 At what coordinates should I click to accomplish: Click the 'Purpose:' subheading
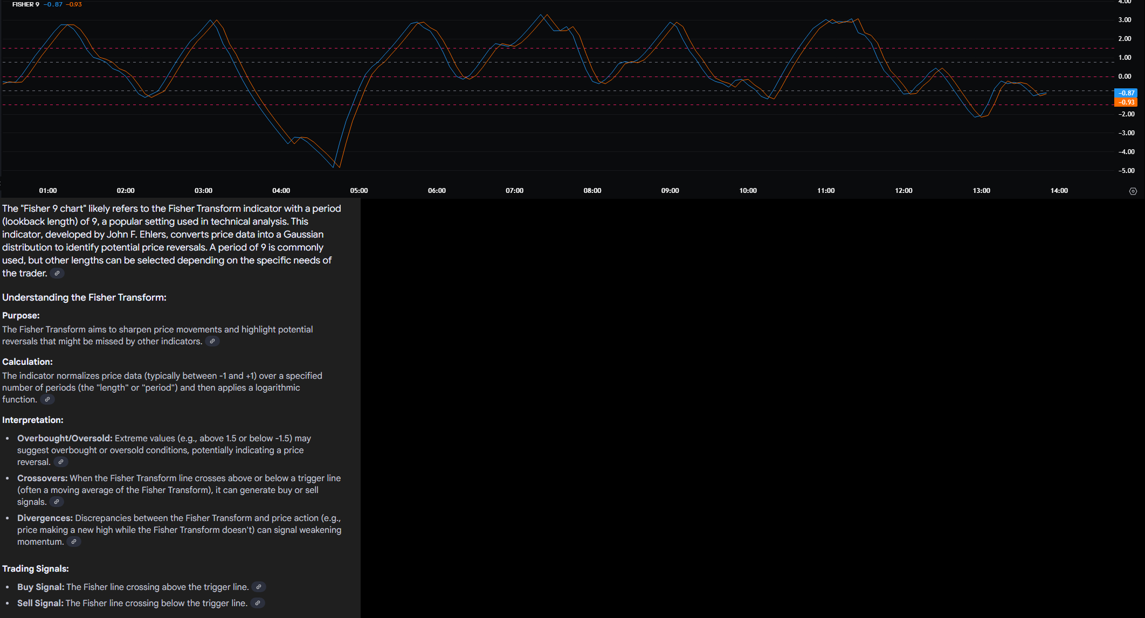pos(21,316)
